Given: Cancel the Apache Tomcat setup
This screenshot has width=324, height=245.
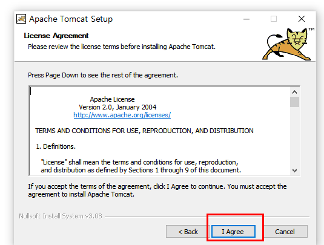Looking at the screenshot, I should pos(285,232).
